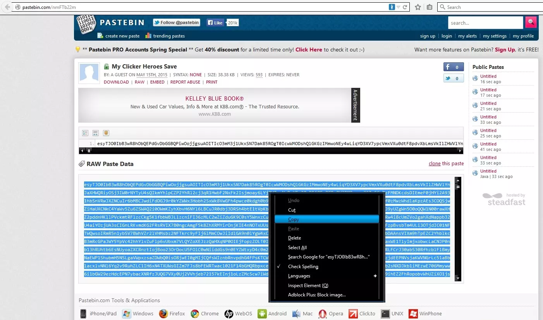Toggle Check Spelling in the context menu
Screen dimensions: 543x320
[326, 266]
